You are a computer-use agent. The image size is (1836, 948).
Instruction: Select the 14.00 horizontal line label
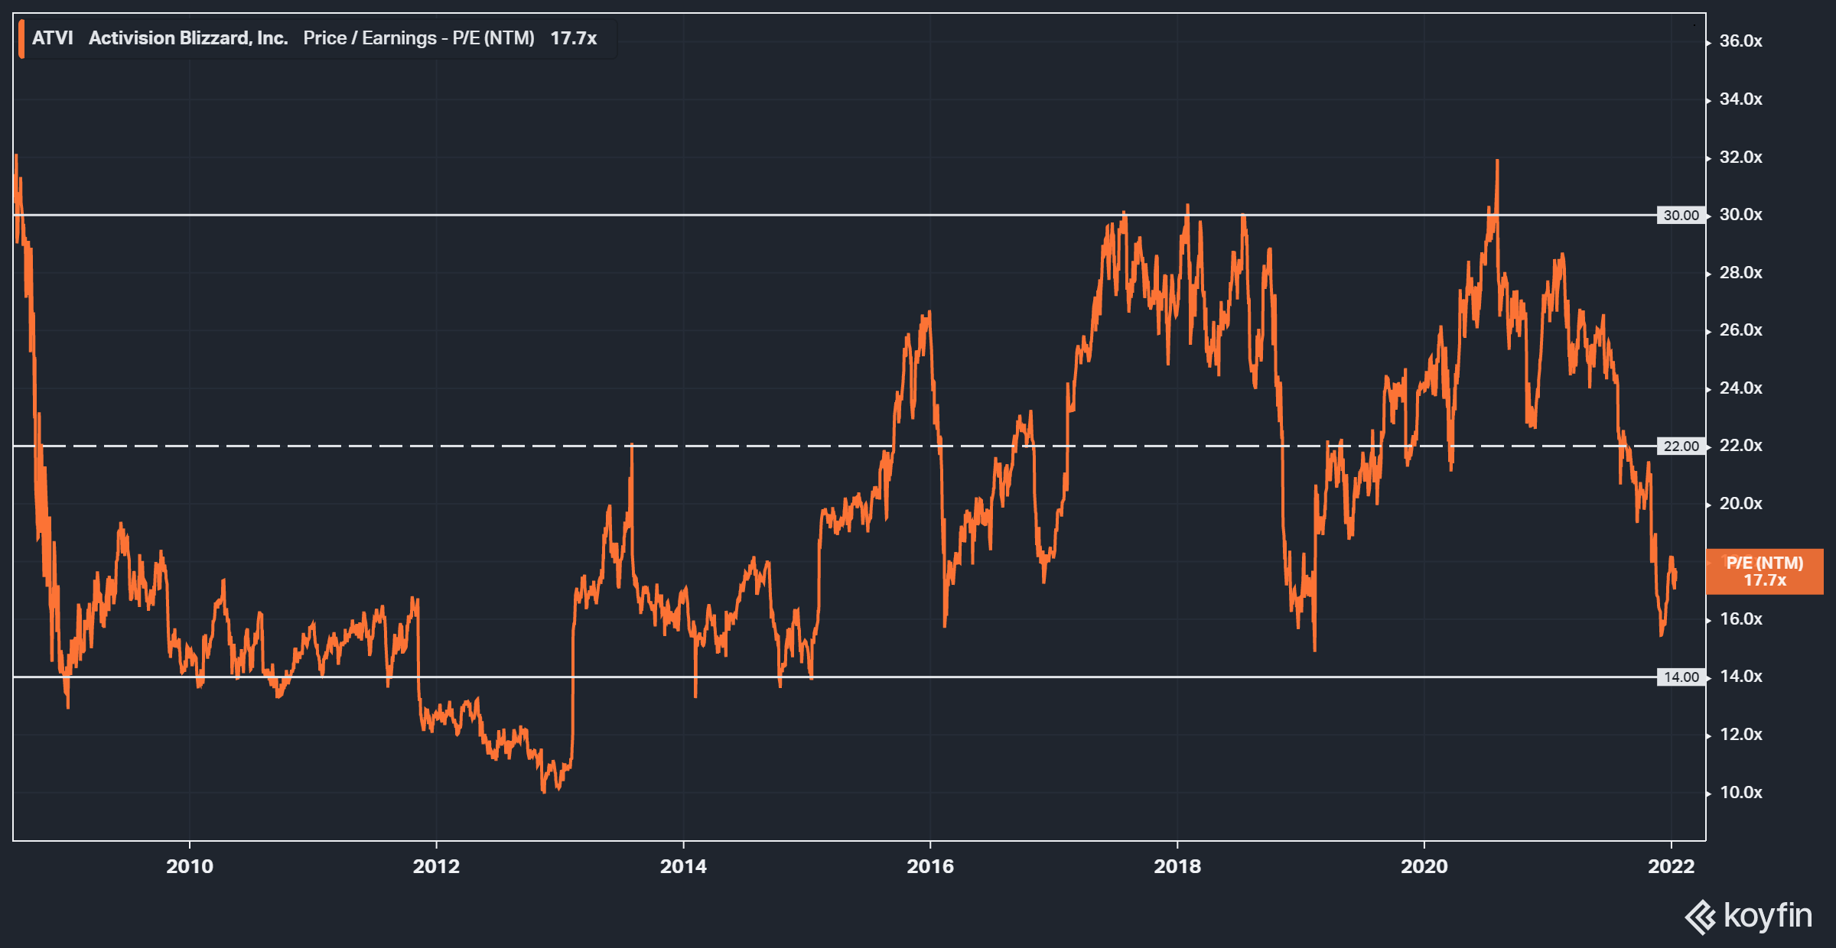pos(1681,677)
